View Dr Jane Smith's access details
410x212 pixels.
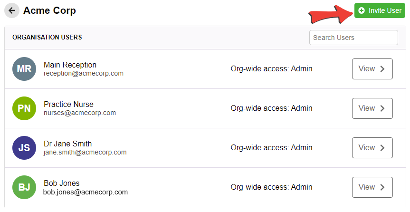372,148
